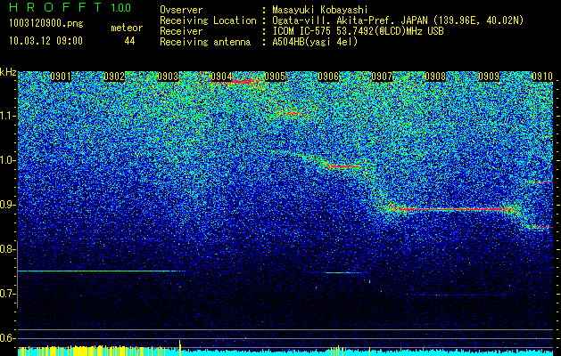Click the 0908 time marker
This screenshot has width=561, height=356.
pyautogui.click(x=435, y=77)
